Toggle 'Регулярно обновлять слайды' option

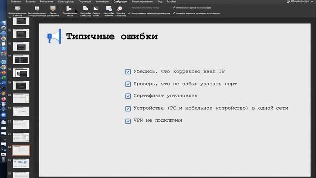point(146,8)
